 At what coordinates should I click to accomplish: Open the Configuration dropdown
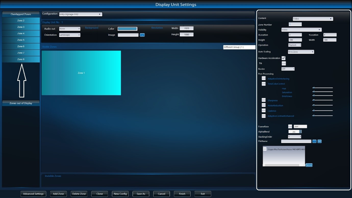click(81, 14)
